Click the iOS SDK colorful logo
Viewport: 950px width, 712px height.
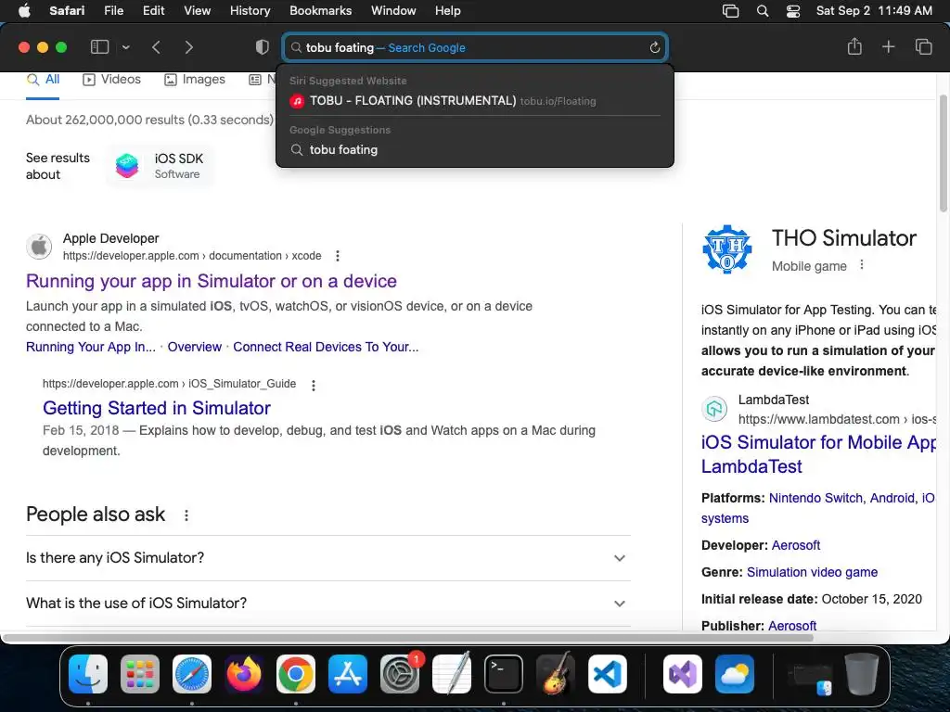click(126, 166)
